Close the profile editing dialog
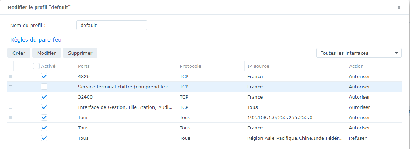Image resolution: width=410 pixels, height=149 pixels. tap(399, 7)
